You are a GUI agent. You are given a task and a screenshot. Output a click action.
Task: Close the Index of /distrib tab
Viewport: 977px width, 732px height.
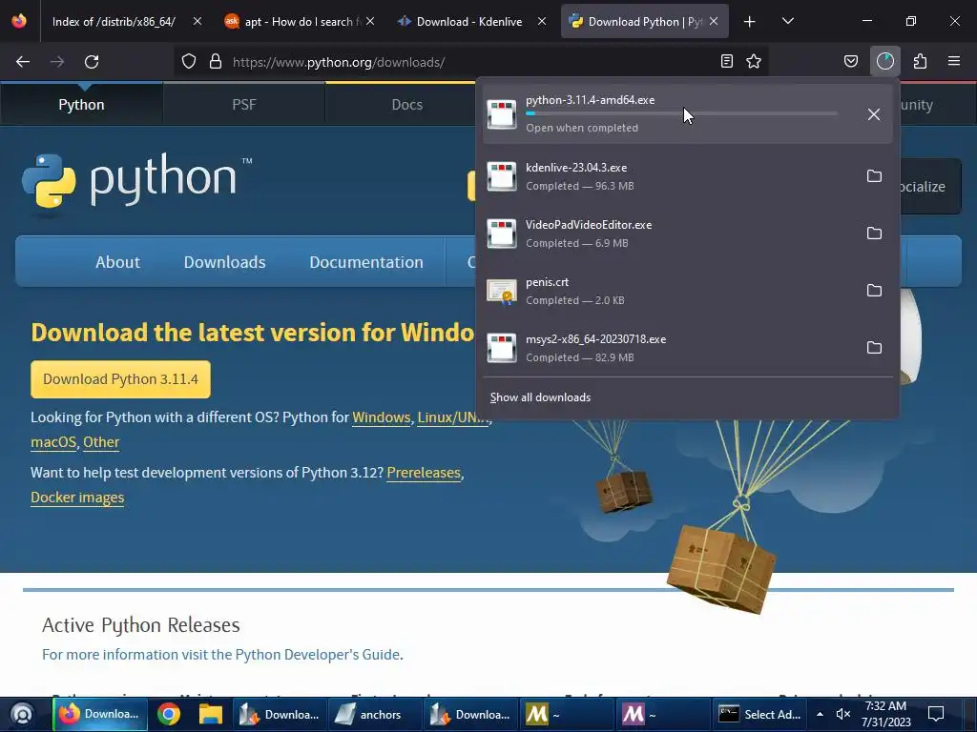click(197, 21)
